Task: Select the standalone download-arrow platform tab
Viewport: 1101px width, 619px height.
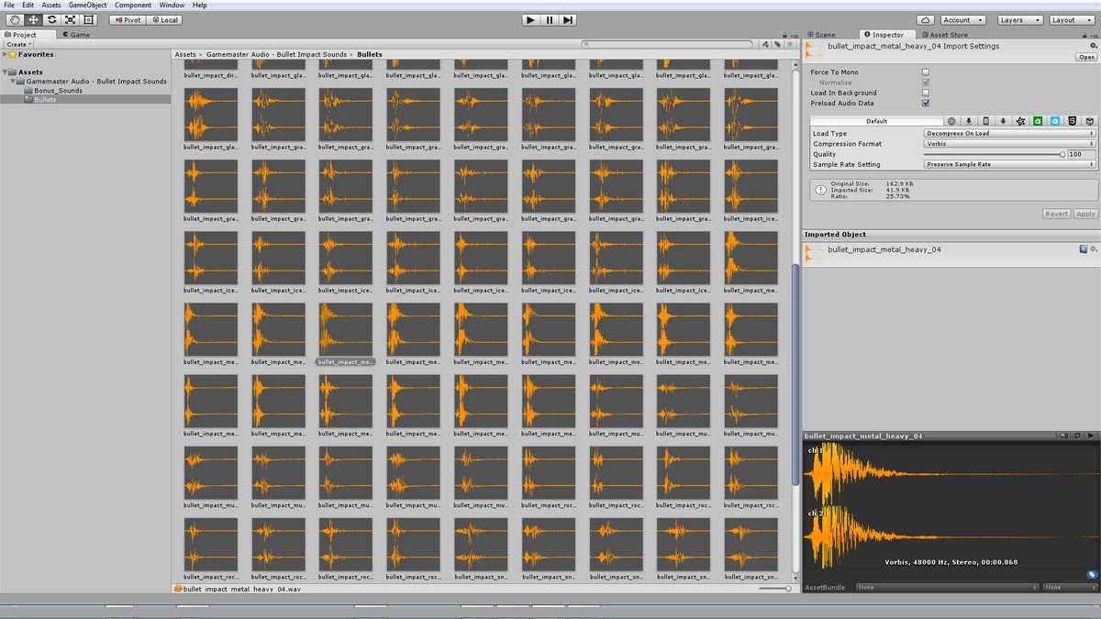Action: (x=968, y=121)
